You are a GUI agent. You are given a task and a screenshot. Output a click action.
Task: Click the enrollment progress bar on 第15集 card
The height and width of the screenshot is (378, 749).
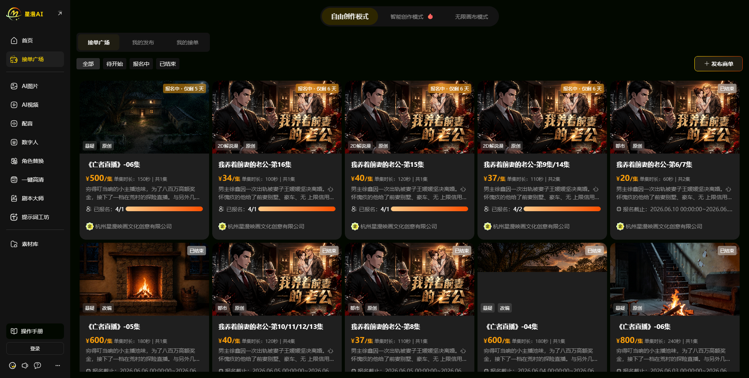click(x=430, y=209)
